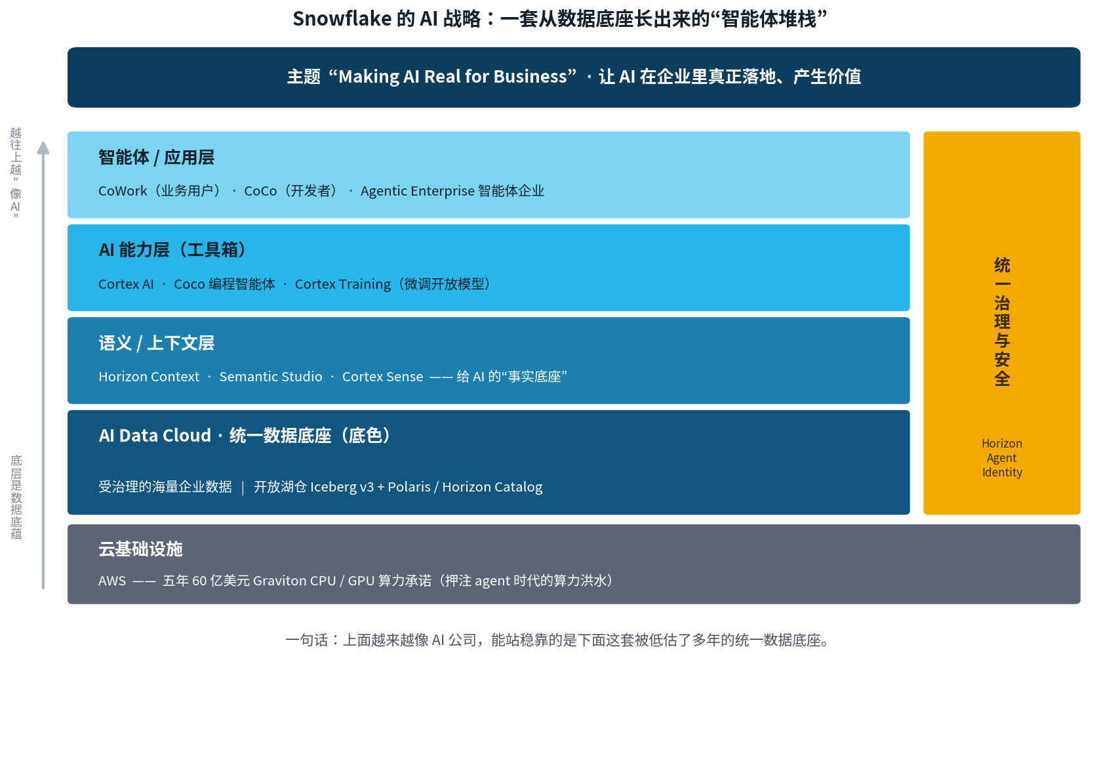Click the "Semantic Studio" text
Viewport: 1120px width, 758px height.
click(271, 377)
